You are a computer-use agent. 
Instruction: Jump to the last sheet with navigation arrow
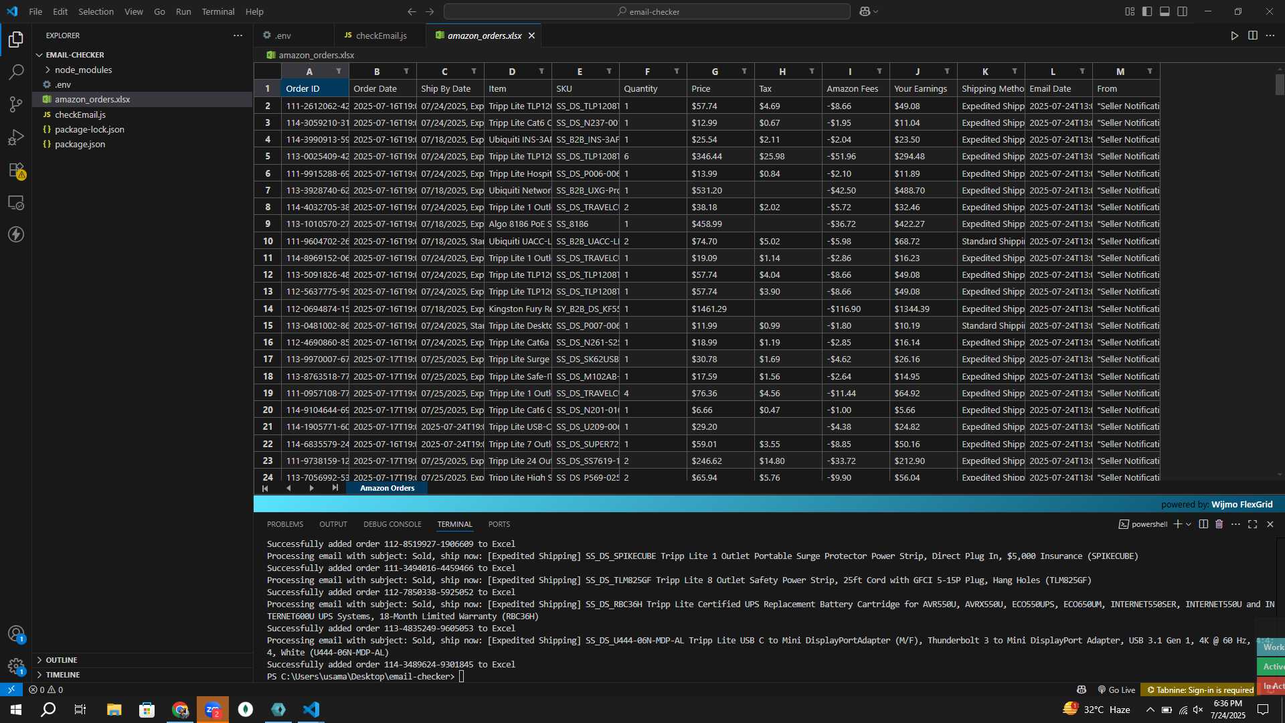335,488
